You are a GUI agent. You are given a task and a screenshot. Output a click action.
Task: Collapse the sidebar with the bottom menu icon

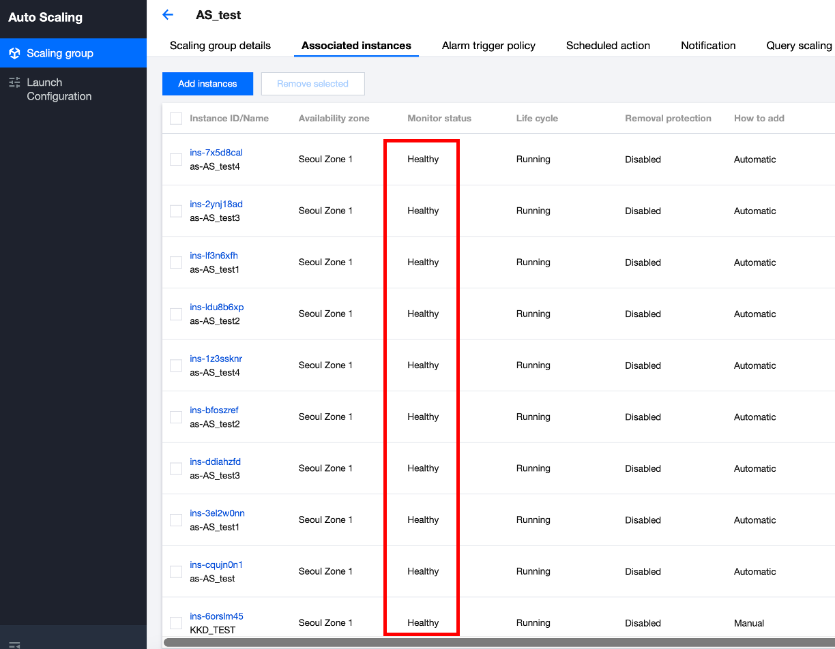[14, 644]
